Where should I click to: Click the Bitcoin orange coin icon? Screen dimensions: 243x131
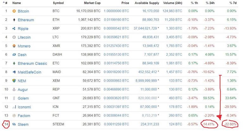[x=14, y=11]
